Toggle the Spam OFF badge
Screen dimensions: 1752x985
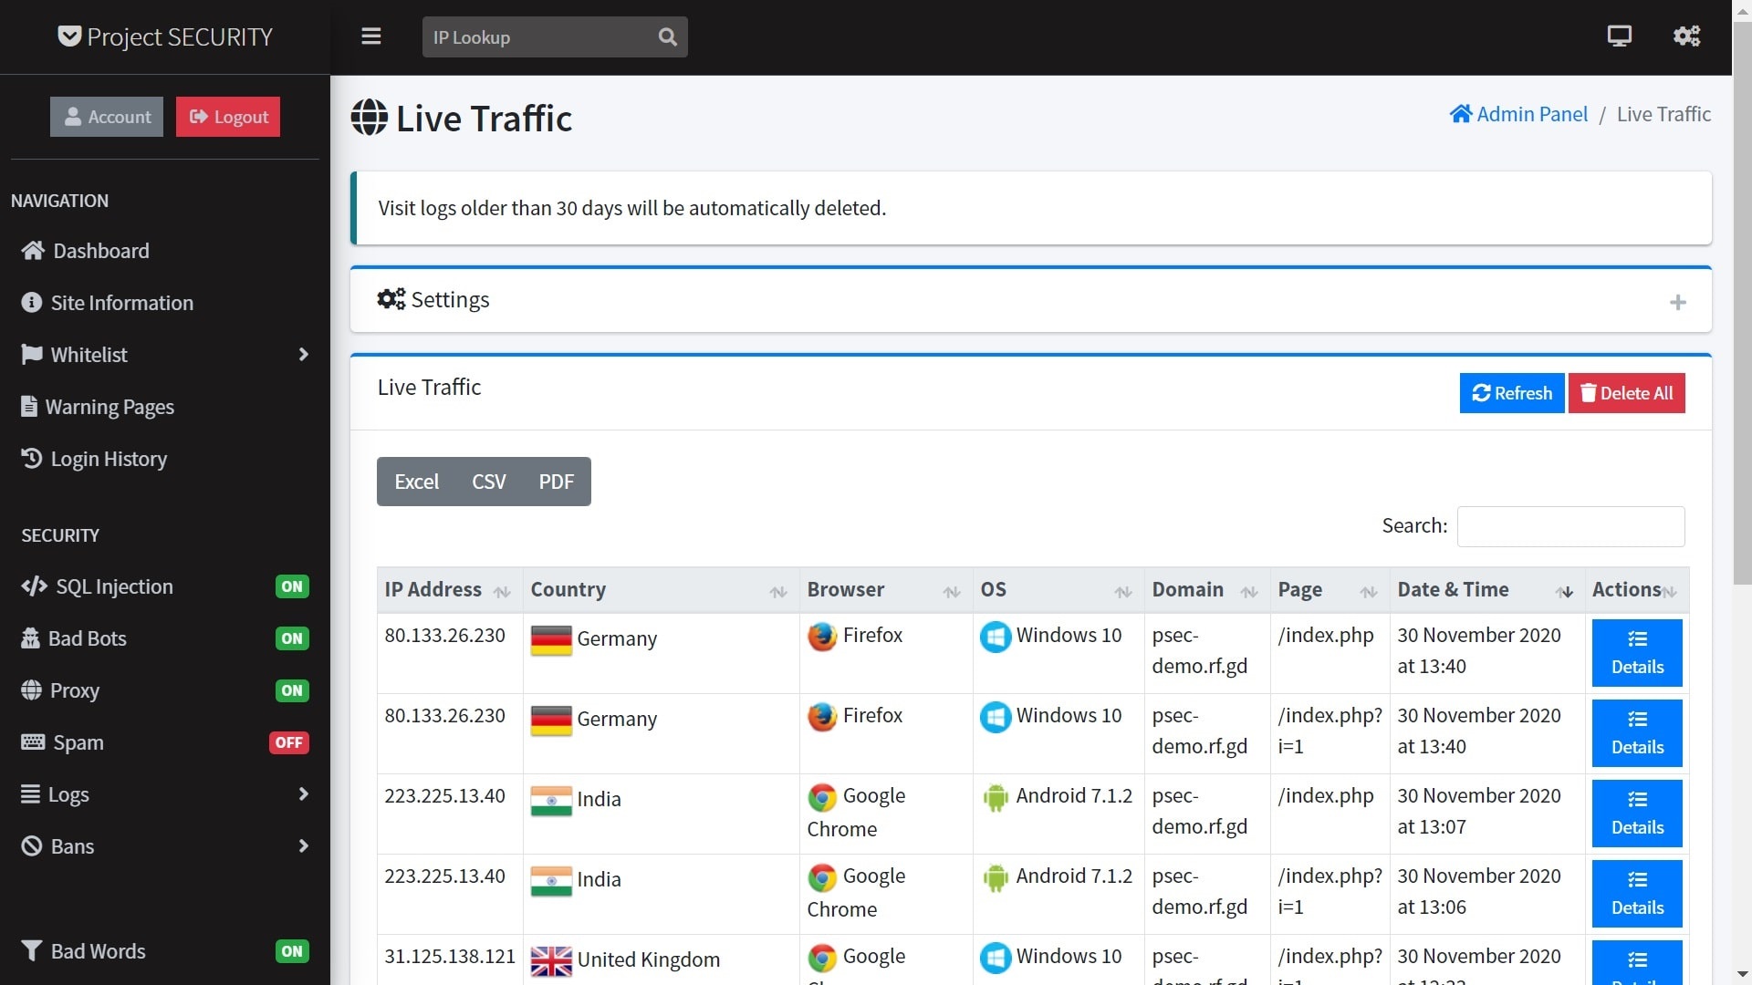point(289,742)
